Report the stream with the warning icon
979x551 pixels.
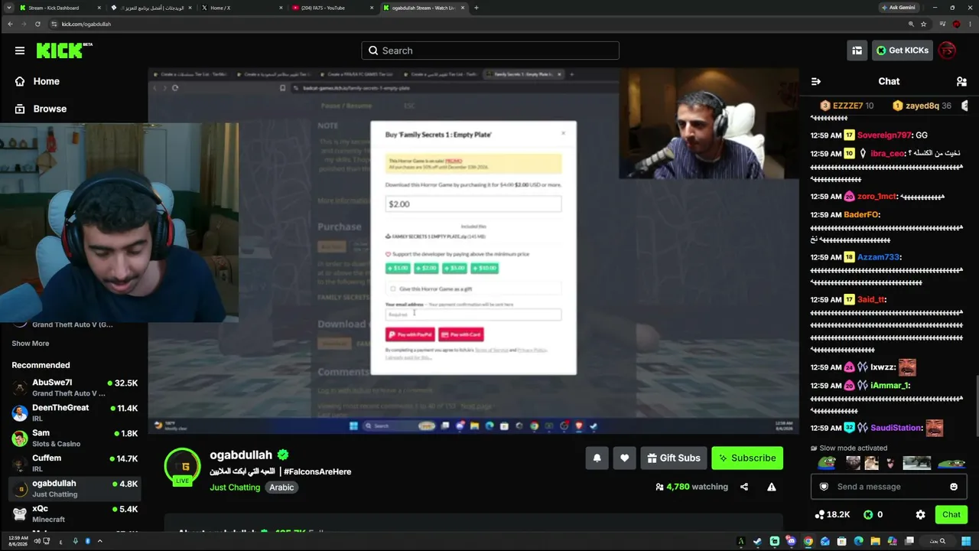coord(772,487)
